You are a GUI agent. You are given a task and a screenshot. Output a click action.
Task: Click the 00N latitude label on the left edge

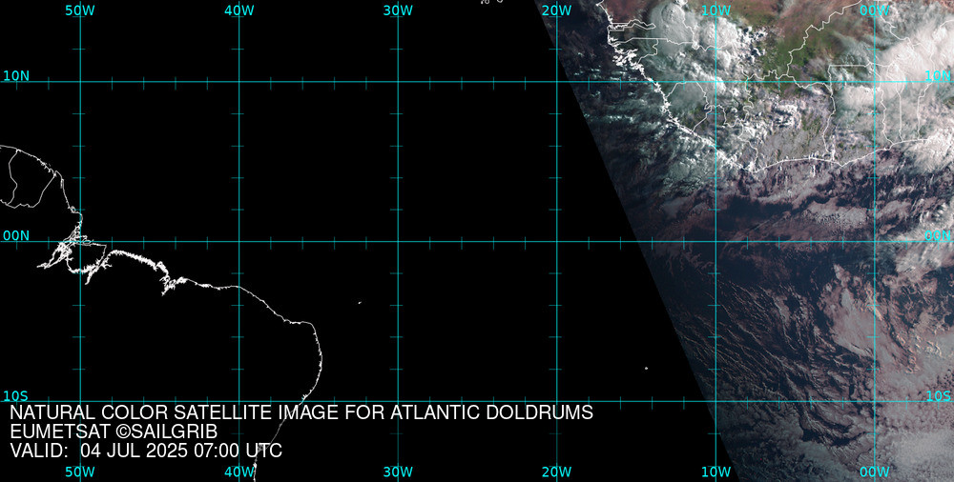click(x=16, y=236)
